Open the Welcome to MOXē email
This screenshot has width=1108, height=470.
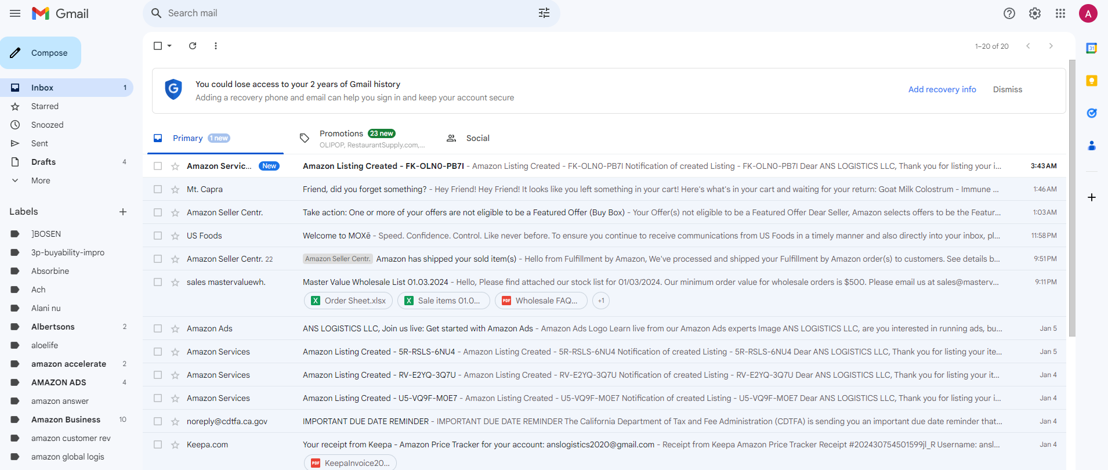point(604,236)
